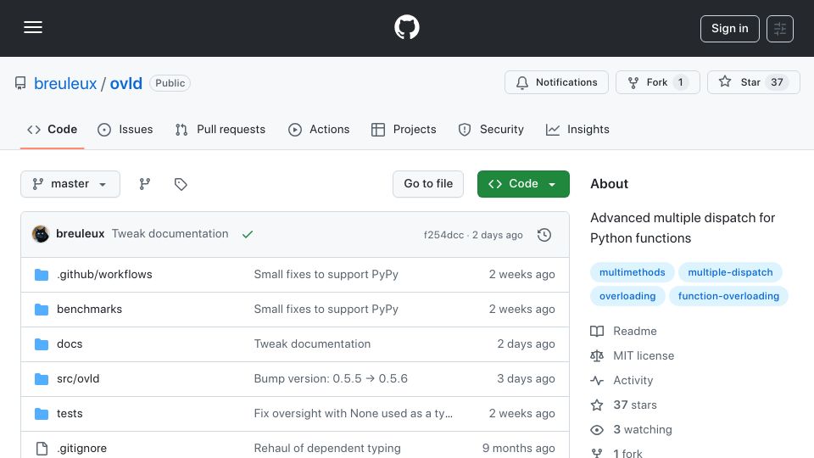Click the folder icon beside docs
Image resolution: width=814 pixels, height=458 pixels.
[42, 344]
